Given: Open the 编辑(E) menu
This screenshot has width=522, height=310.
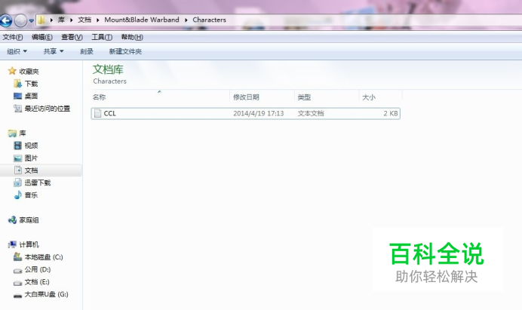Looking at the screenshot, I should [x=42, y=37].
